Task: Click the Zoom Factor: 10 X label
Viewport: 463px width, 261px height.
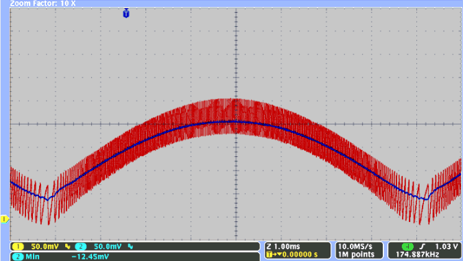Action: (43, 3)
